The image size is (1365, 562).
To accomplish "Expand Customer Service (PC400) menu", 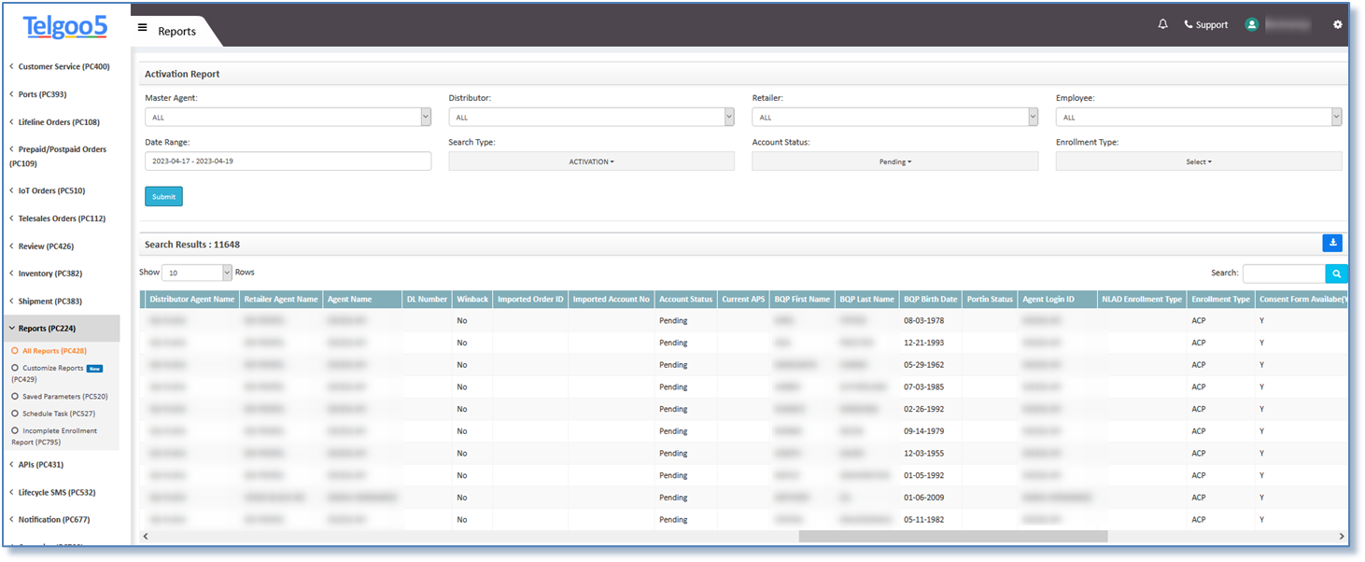I will [x=60, y=67].
